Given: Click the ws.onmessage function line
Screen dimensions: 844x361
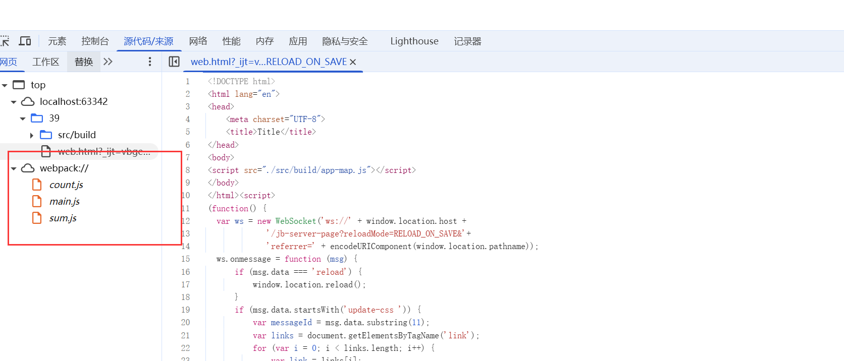Looking at the screenshot, I should (287, 259).
